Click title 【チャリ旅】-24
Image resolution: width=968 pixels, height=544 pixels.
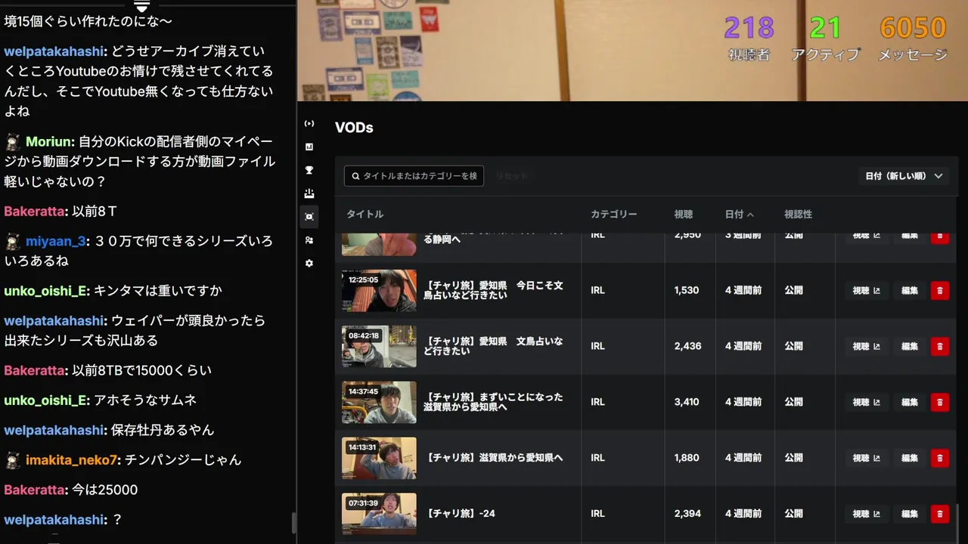(461, 514)
